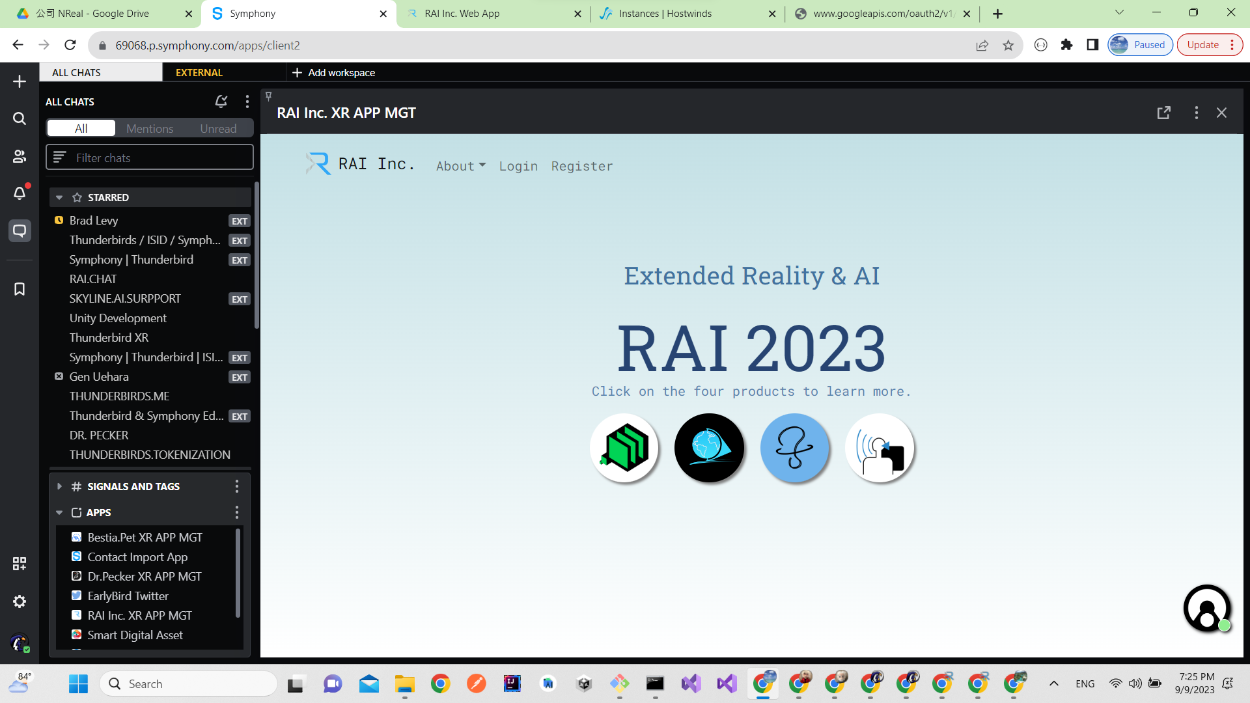Open the avatar widget at bottom right
The image size is (1250, 703).
click(1208, 609)
